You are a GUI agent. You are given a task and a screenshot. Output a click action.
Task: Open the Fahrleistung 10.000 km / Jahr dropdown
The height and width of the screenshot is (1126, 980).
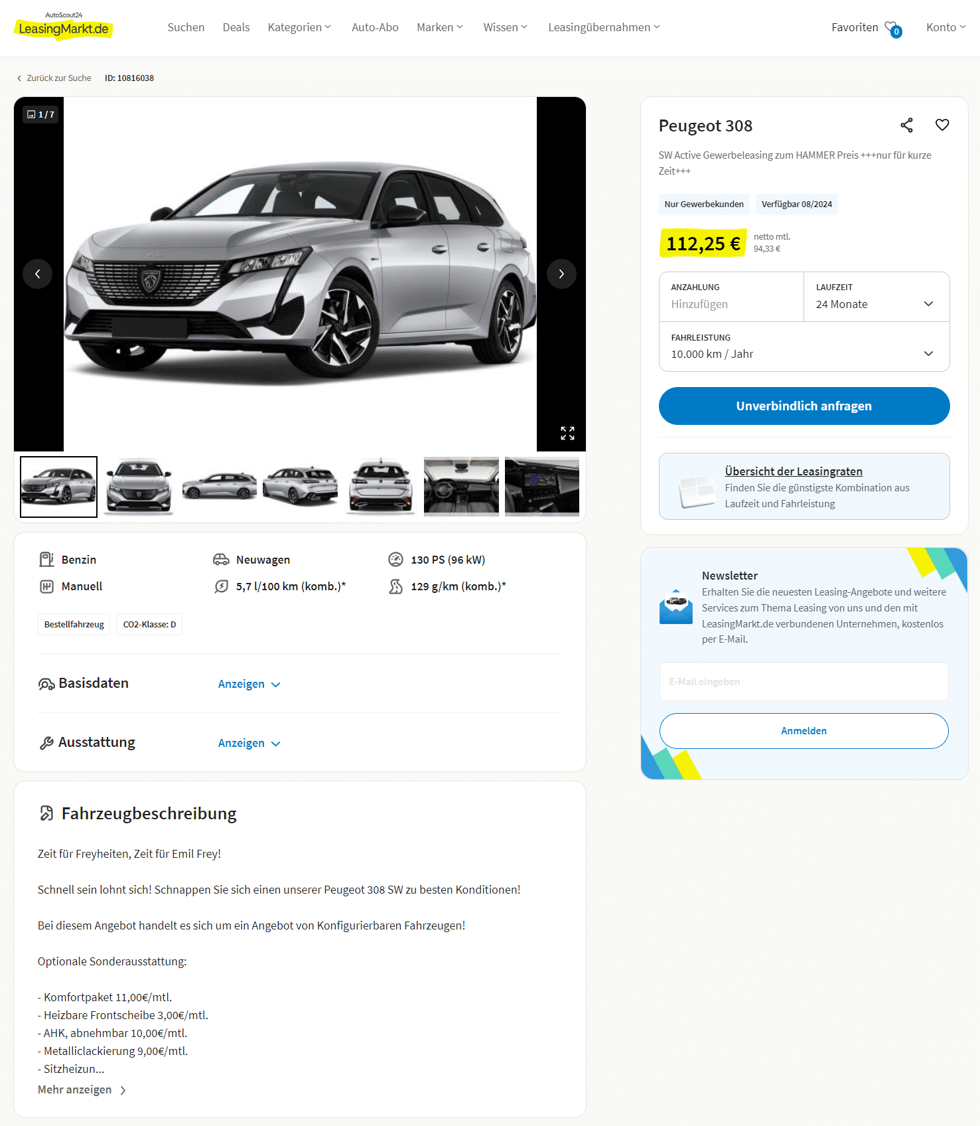click(x=804, y=347)
